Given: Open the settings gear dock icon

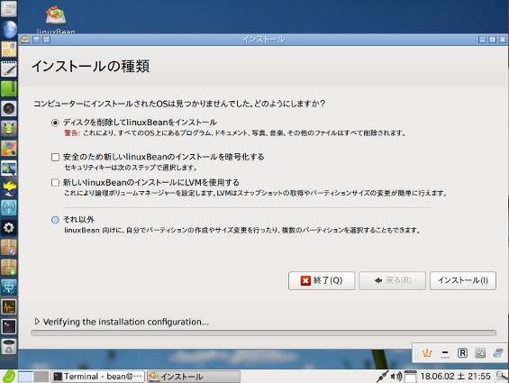Looking at the screenshot, I should [9, 227].
